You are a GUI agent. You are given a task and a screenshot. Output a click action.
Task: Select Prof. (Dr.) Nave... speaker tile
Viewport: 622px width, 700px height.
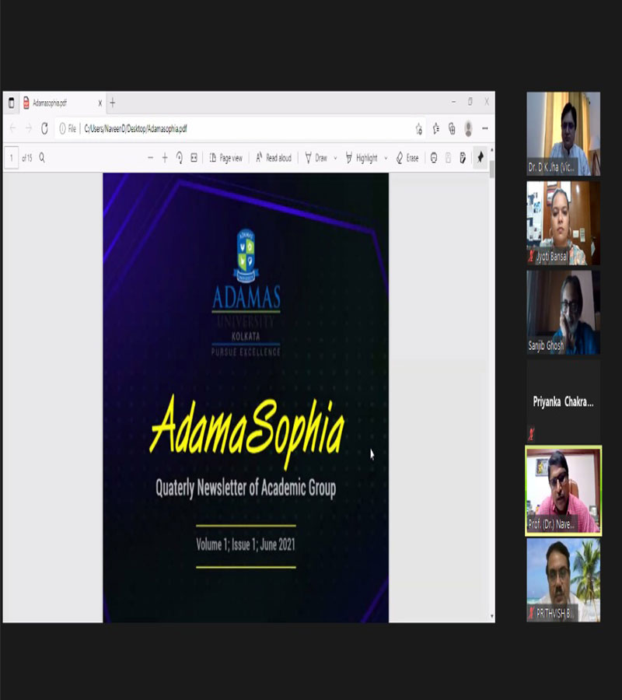(x=564, y=491)
